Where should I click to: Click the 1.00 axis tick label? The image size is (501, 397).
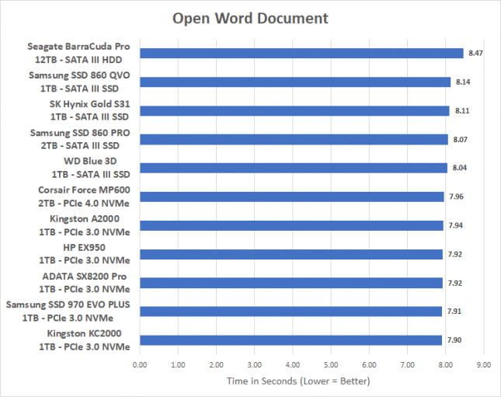pyautogui.click(x=179, y=364)
